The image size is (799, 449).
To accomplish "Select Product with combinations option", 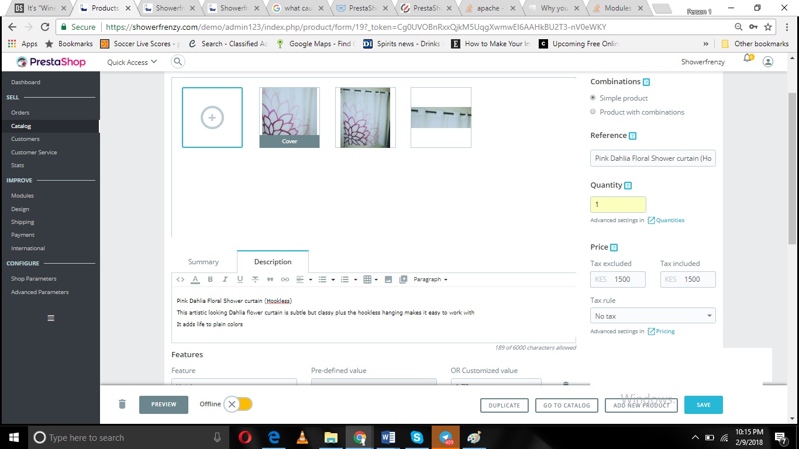I will coord(593,112).
